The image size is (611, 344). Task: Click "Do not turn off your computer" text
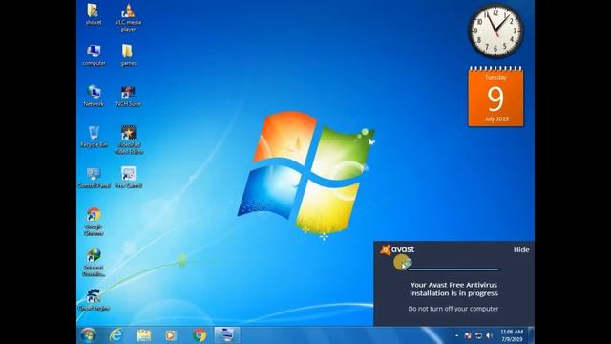click(x=453, y=309)
